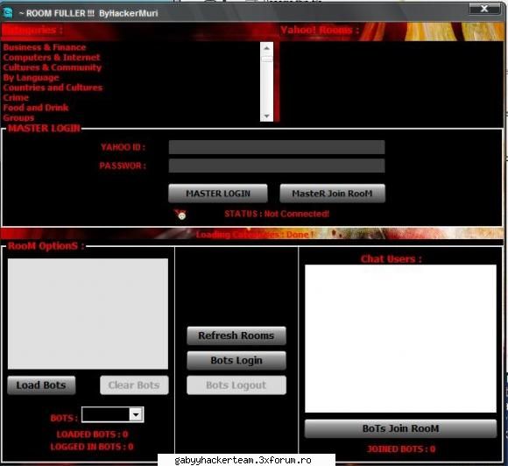Screen dimensions: 508x466
Task: Click the Bots Login button
Action: tap(236, 360)
